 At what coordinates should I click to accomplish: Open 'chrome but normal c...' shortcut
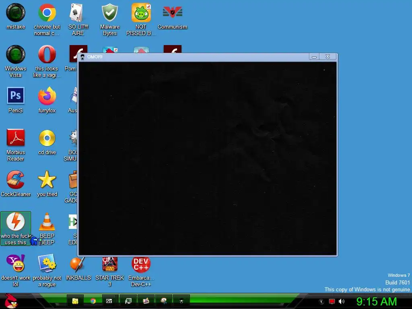47,19
